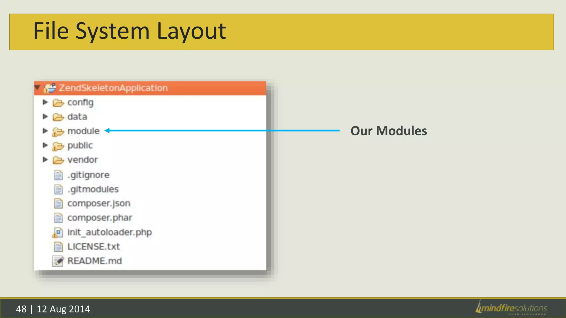Click the 12 Aug 2014 footer date
This screenshot has height=318, width=566.
(63, 309)
